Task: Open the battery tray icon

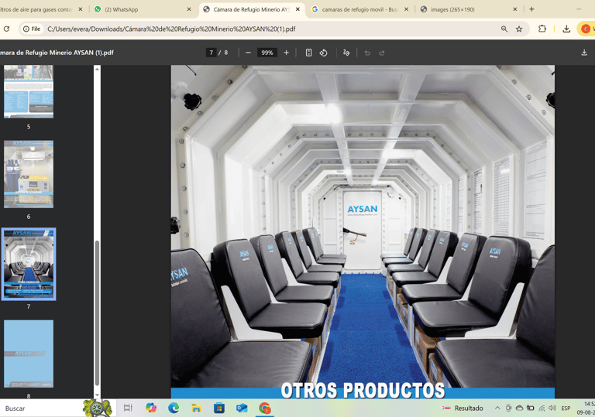Action: tap(531, 408)
